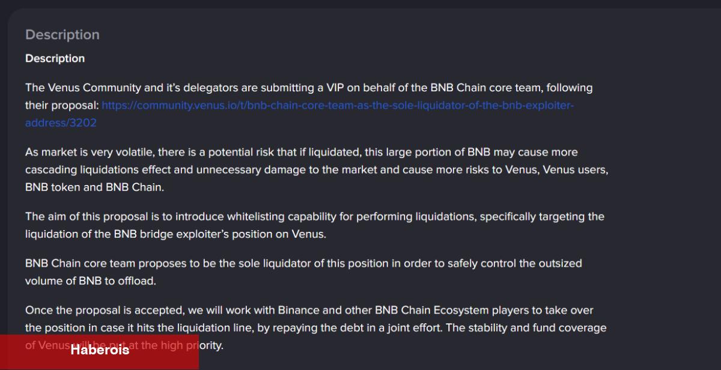Click the gray 'Description' section heading

coord(62,35)
